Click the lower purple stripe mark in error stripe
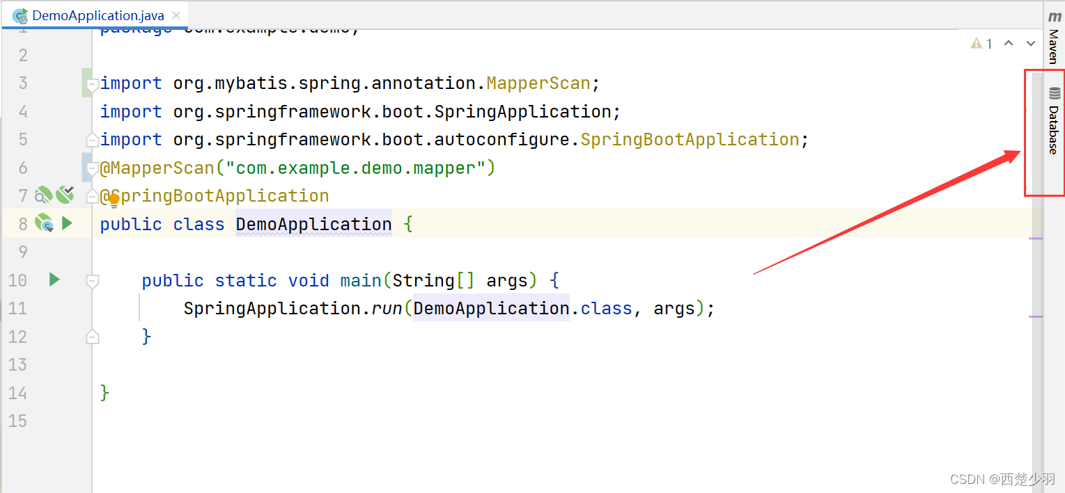Viewport: 1065px width, 493px height. click(1036, 316)
